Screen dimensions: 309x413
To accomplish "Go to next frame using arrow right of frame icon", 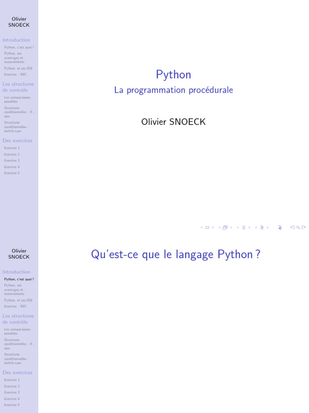I will (231, 227).
